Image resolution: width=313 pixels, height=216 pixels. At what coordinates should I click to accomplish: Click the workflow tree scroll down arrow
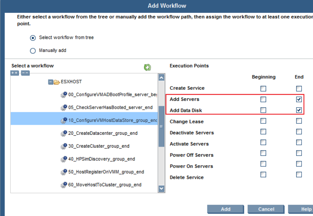click(161, 188)
